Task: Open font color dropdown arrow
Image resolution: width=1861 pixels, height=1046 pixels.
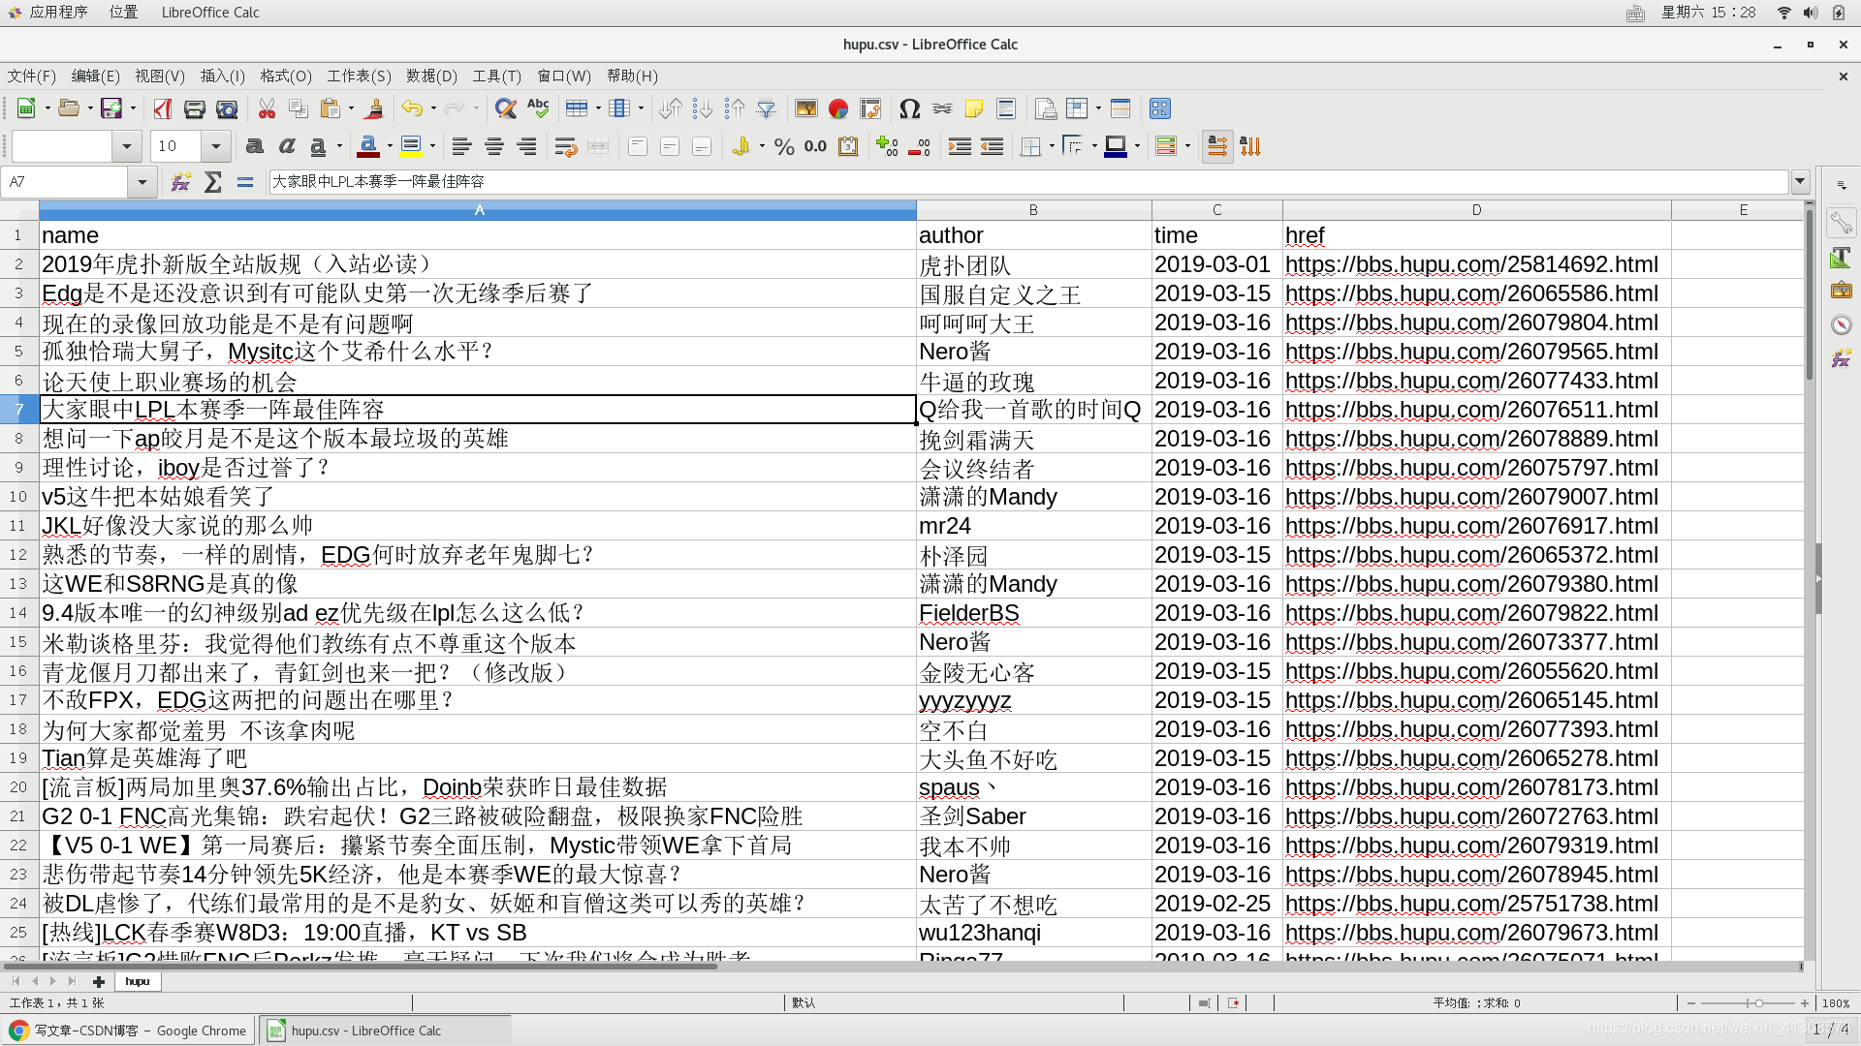Action: 390,146
